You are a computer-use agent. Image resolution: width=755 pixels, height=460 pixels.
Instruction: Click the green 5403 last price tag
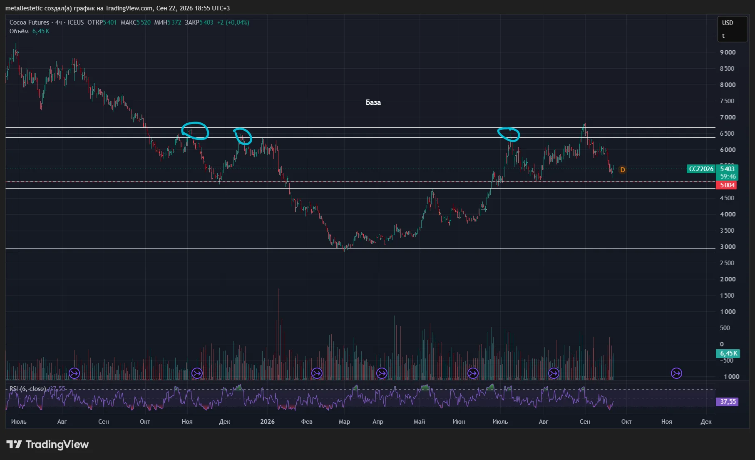coord(728,169)
